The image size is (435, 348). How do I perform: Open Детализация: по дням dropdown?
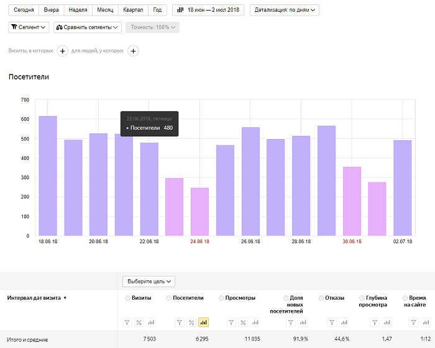pos(285,10)
